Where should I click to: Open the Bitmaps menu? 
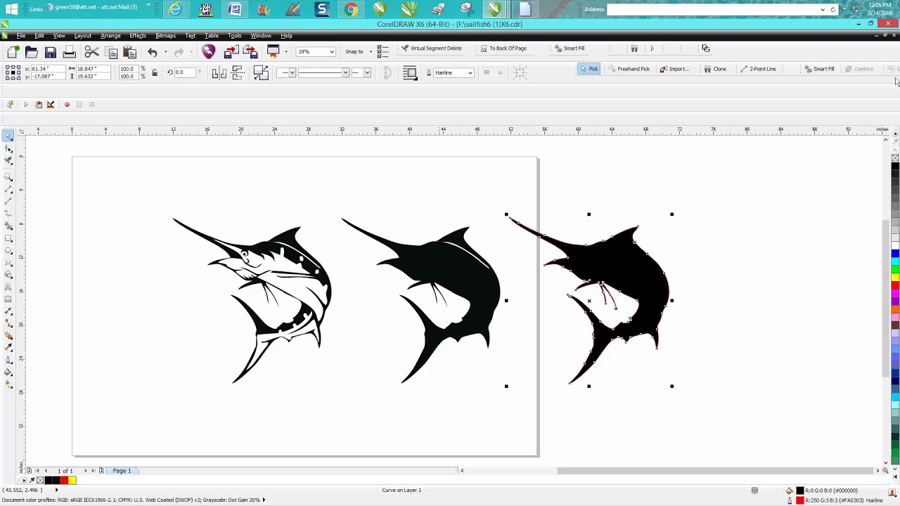pyautogui.click(x=165, y=35)
